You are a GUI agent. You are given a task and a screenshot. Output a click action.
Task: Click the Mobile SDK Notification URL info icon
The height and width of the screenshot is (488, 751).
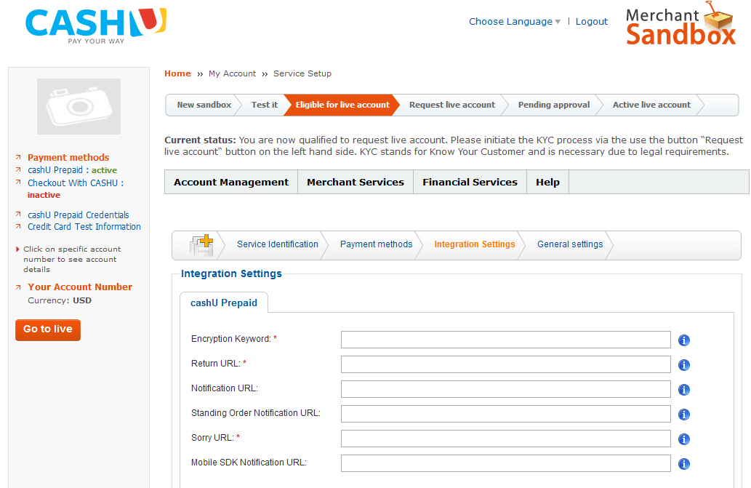pos(684,463)
